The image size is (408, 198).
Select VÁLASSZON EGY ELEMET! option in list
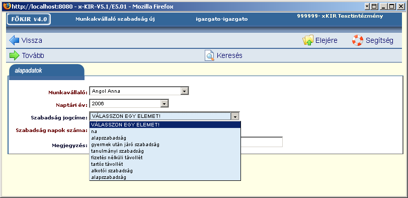pos(165,124)
